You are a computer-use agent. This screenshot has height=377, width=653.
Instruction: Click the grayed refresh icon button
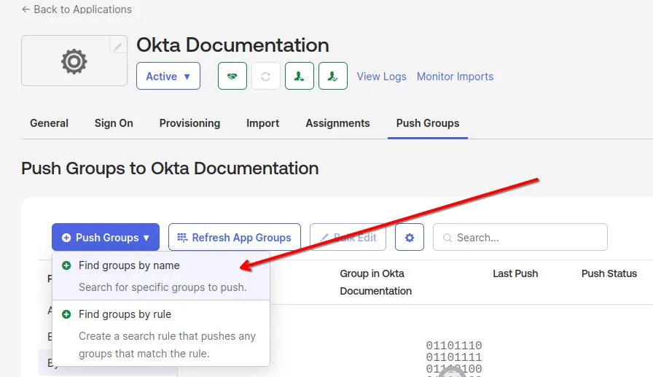point(266,76)
